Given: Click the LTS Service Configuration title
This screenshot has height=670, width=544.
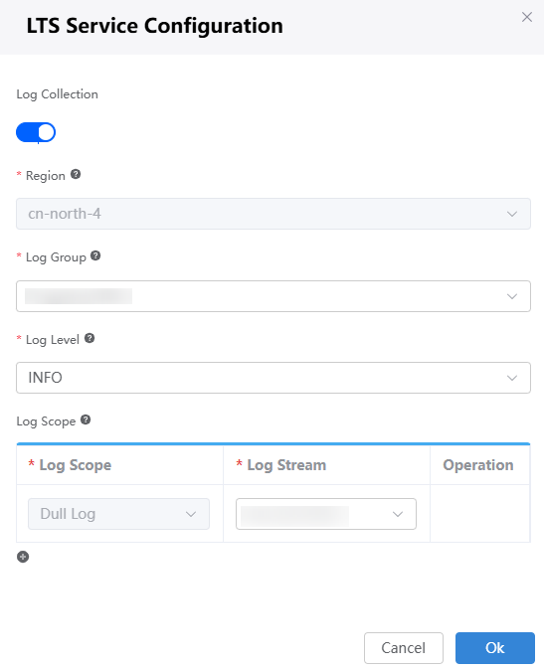Looking at the screenshot, I should 155,26.
